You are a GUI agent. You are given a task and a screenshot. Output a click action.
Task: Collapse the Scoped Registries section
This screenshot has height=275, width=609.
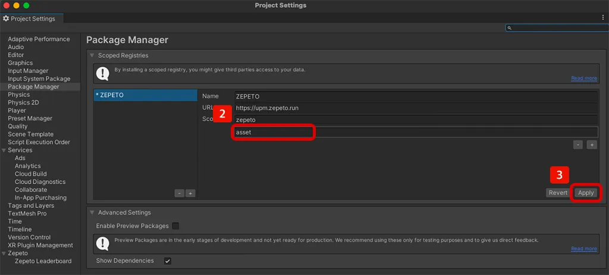[x=92, y=55]
